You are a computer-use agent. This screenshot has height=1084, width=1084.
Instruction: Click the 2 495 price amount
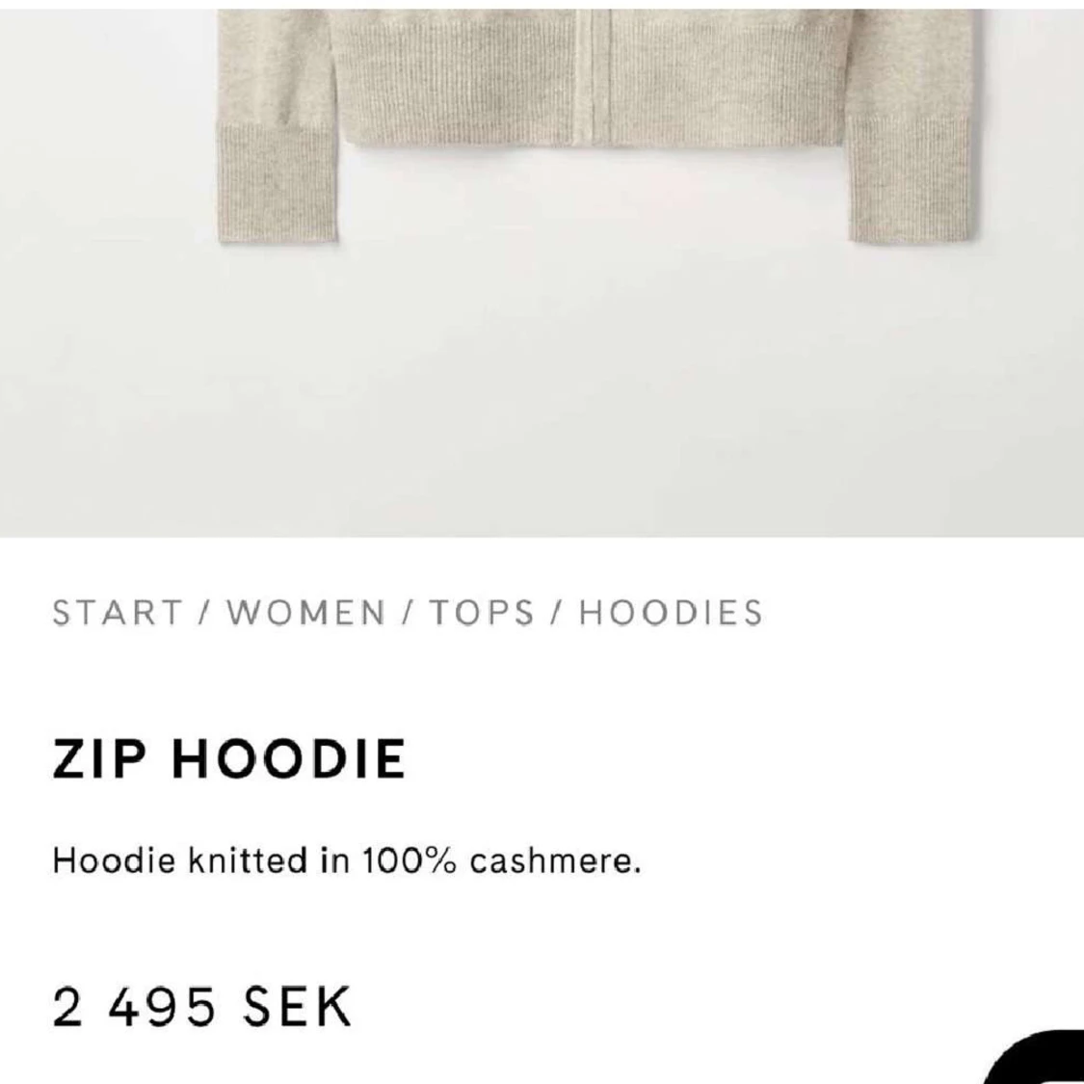[x=134, y=1007]
